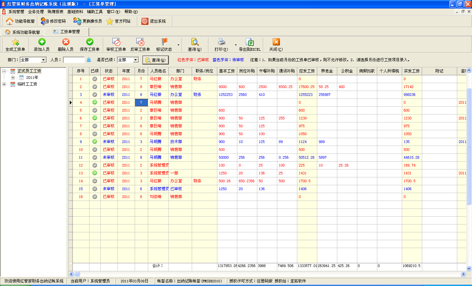The image size is (472, 286).
Task: Click the red 删除人员 icon
Action: 66,42
